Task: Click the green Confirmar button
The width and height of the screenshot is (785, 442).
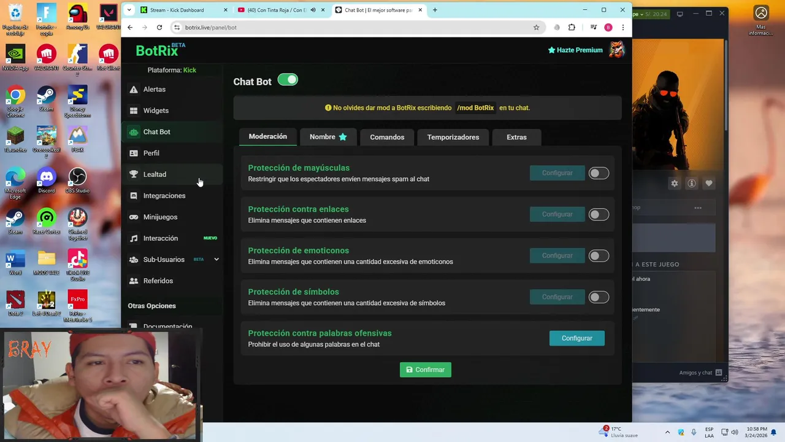Action: coord(426,370)
